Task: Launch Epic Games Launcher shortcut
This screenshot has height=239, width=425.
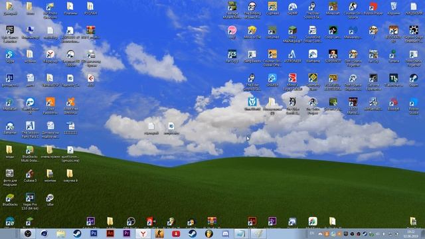Action: pyautogui.click(x=10, y=34)
